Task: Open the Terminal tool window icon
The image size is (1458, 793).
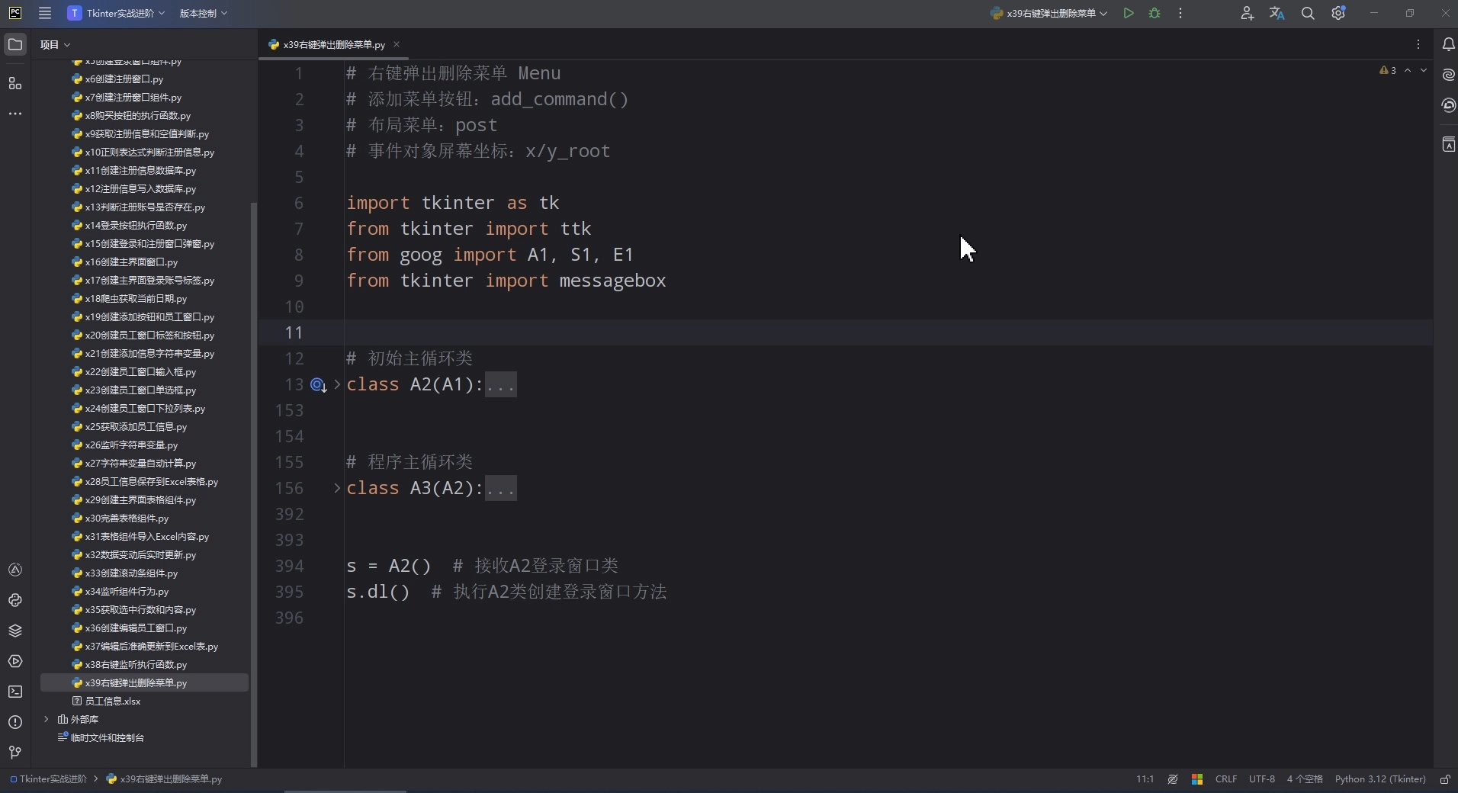Action: (15, 691)
